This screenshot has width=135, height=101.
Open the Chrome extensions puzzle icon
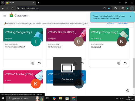click(116, 8)
